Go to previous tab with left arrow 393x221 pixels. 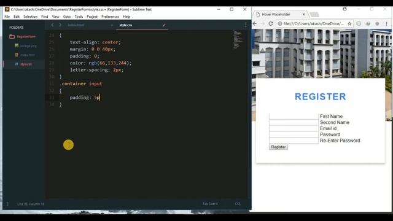52,25
